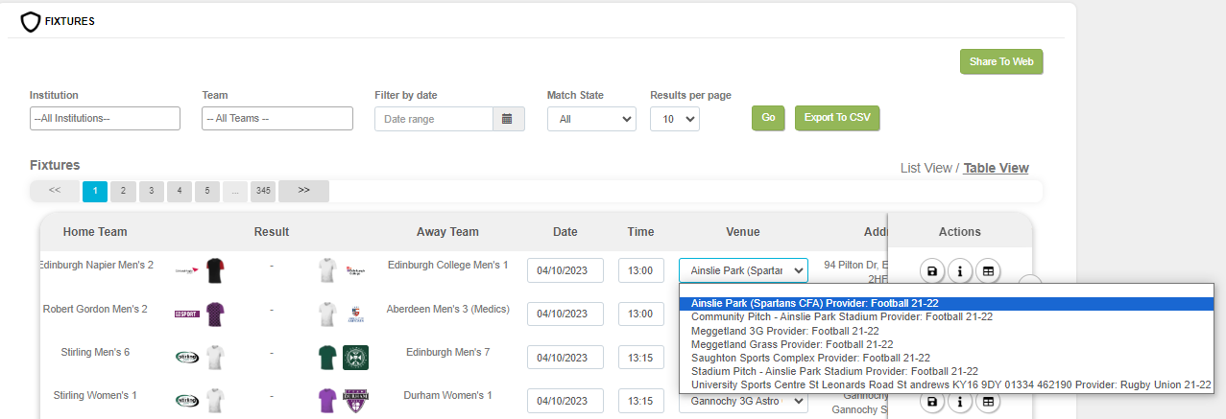1226x419 pixels.
Task: Click Durham Women's 1 purple kit icon
Action: [328, 401]
